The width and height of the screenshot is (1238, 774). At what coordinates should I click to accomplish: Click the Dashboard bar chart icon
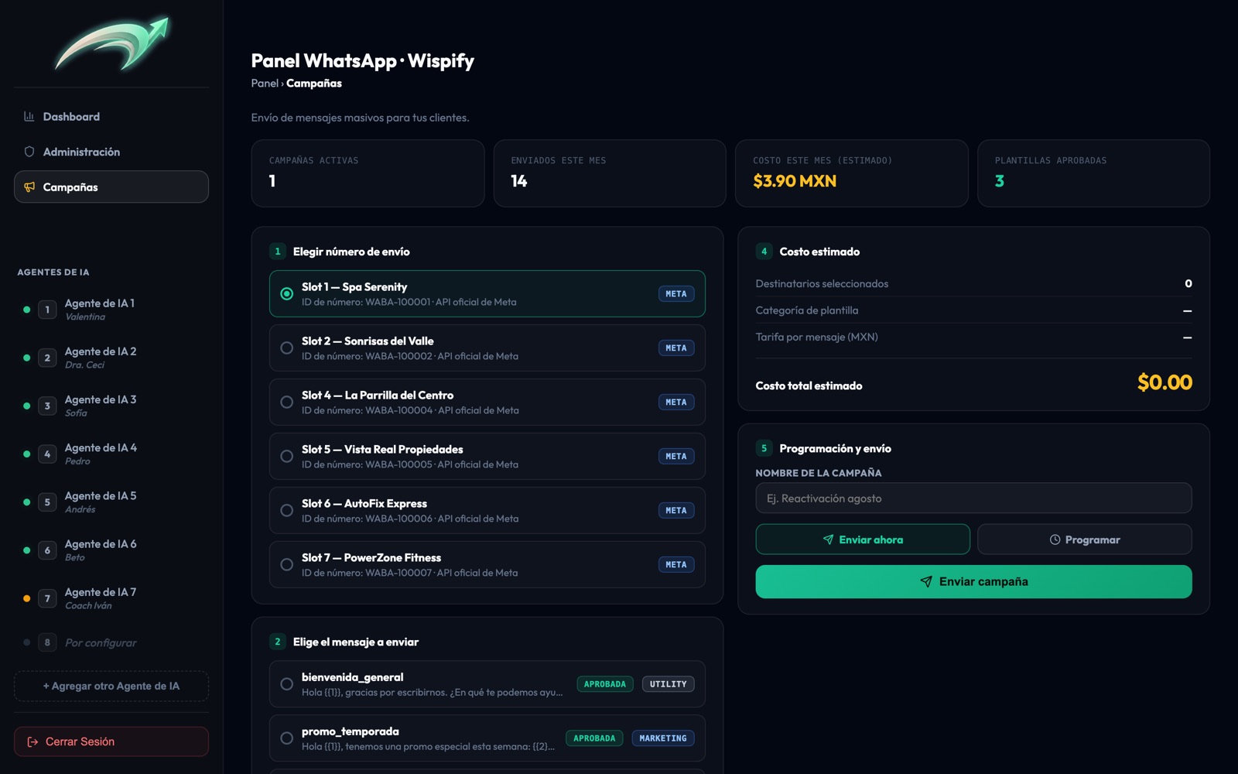29,117
